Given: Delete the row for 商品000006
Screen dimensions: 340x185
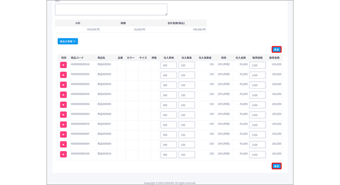Looking at the screenshot, I should [63, 114].
